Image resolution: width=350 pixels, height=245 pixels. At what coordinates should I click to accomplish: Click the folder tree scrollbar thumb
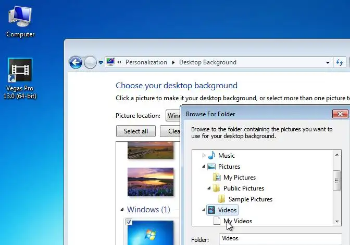336,181
